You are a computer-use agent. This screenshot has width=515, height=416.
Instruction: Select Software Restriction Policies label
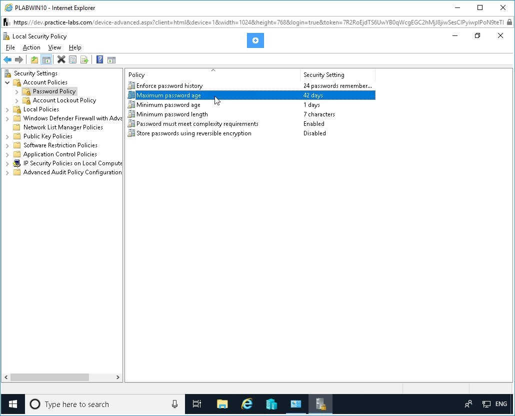(60, 145)
